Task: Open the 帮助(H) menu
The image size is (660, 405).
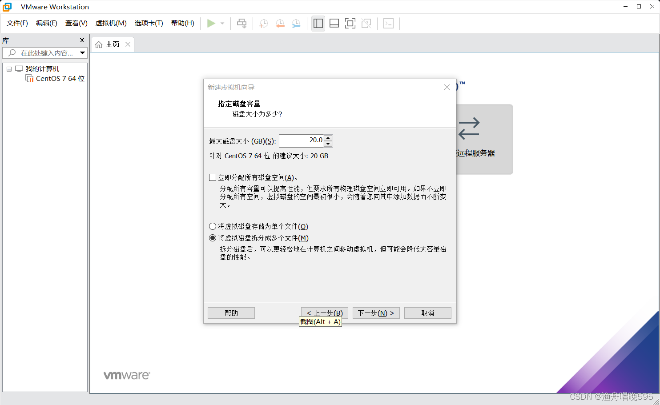Action: tap(183, 23)
